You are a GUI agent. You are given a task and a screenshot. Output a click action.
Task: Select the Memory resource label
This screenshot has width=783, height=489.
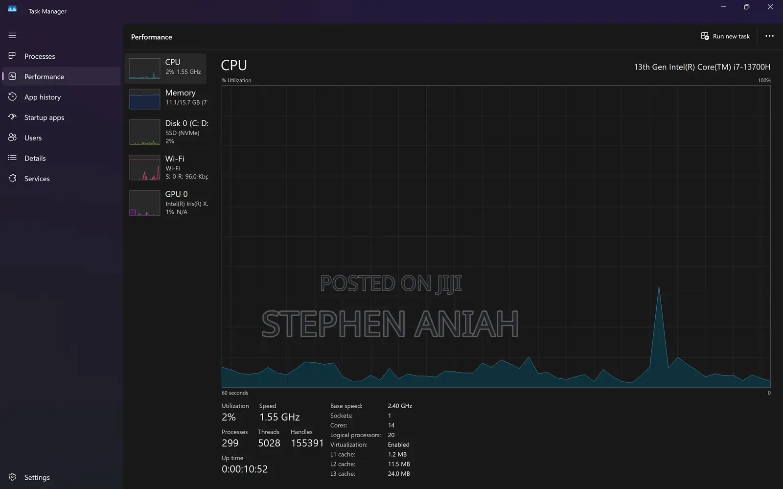click(180, 93)
